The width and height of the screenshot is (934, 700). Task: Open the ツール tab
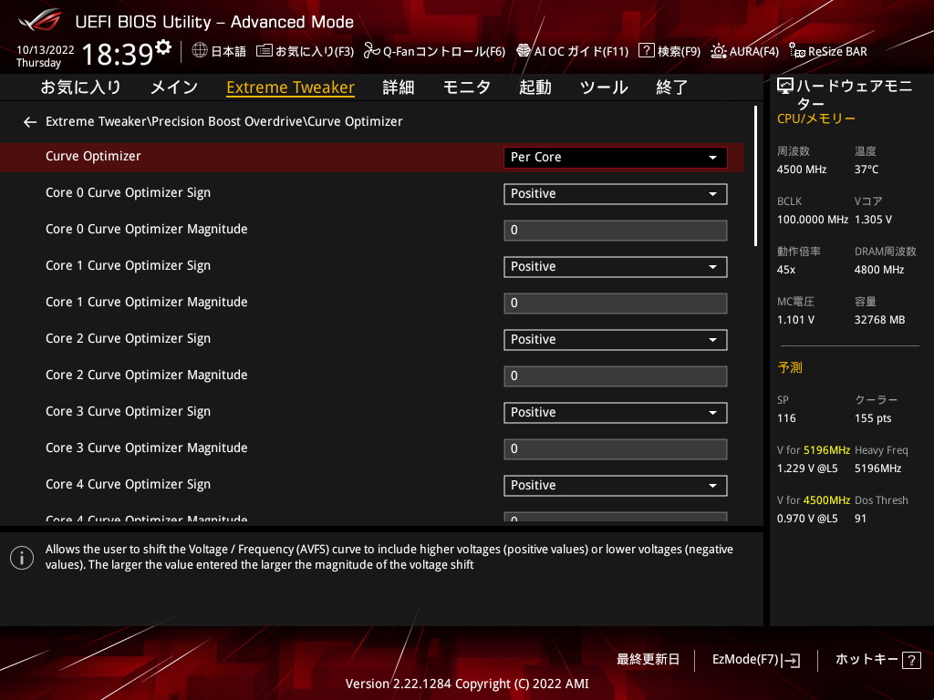coord(604,87)
